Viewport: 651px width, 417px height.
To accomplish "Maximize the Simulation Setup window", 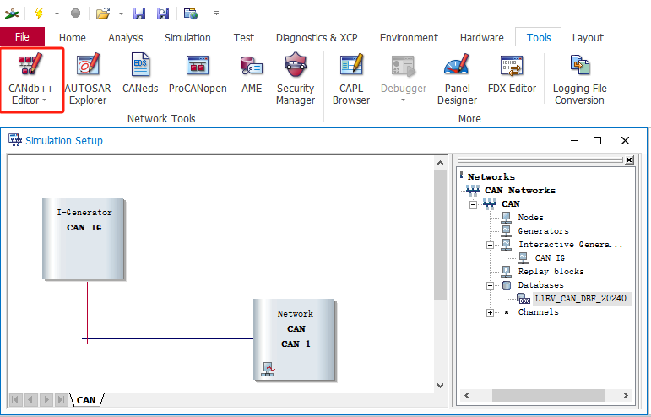I will [598, 141].
